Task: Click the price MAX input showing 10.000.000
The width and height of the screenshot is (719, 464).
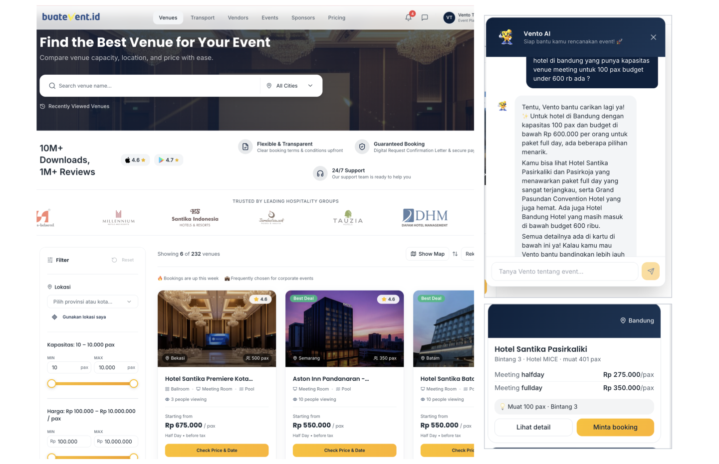Action: point(116,442)
